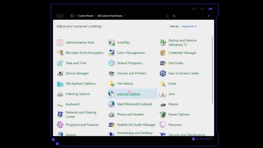Expand the address bar history chevron
Screen dimensions: 263x148
point(167,16)
